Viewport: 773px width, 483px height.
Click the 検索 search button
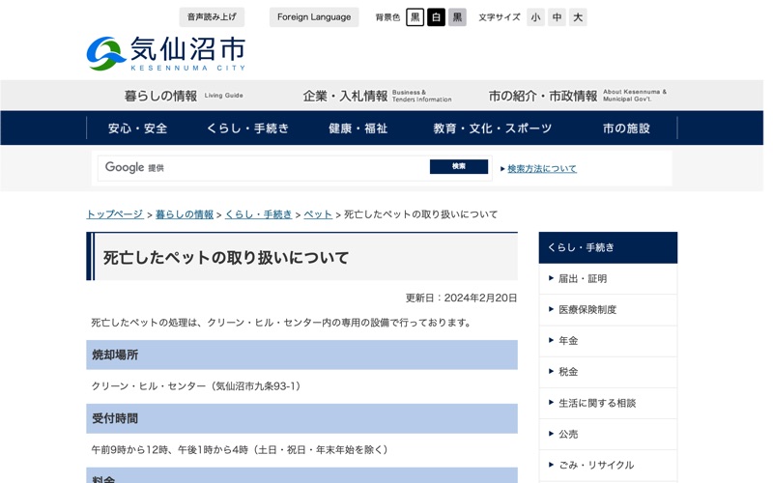click(458, 166)
